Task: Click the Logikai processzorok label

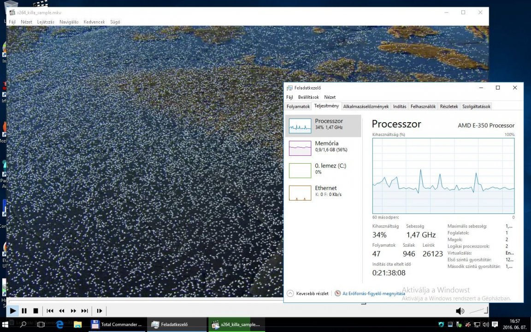Action: [468, 246]
